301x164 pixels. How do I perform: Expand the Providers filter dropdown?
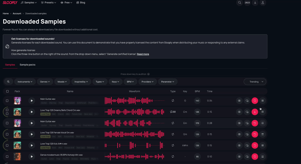(x=147, y=82)
